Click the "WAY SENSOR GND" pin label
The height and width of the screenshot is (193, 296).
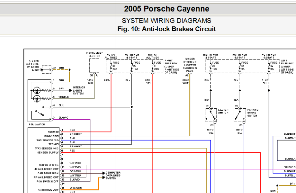click(47, 149)
